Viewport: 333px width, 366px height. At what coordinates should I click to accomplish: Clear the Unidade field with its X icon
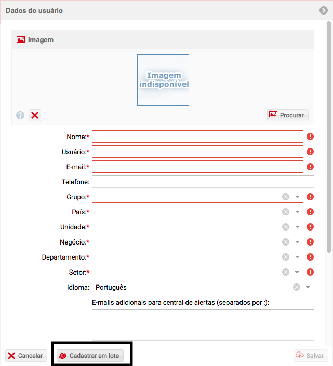click(x=286, y=227)
